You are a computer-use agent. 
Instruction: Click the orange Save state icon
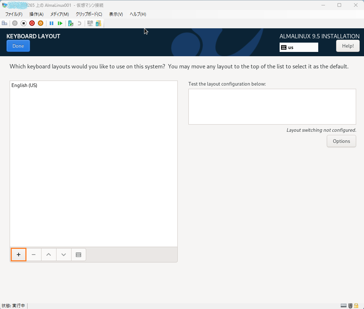point(41,23)
